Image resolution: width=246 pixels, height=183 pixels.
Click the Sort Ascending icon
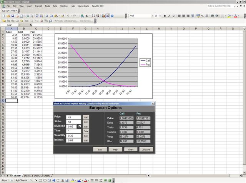(x=93, y=16)
